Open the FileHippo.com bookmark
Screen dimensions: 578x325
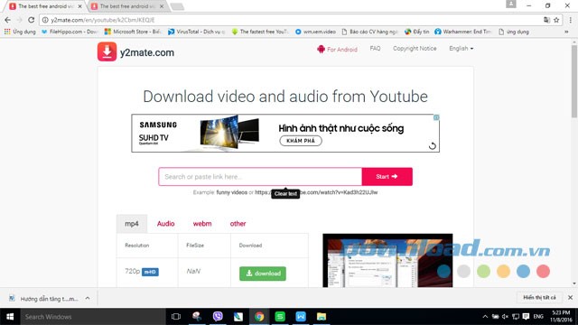pos(70,32)
